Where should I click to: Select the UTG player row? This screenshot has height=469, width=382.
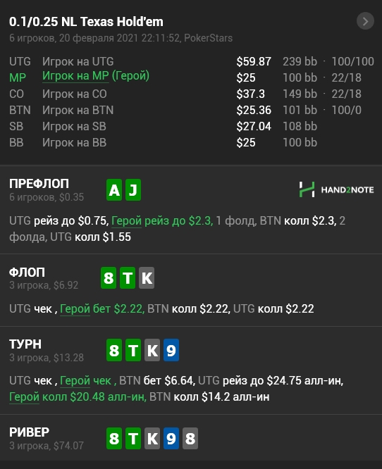pos(192,61)
